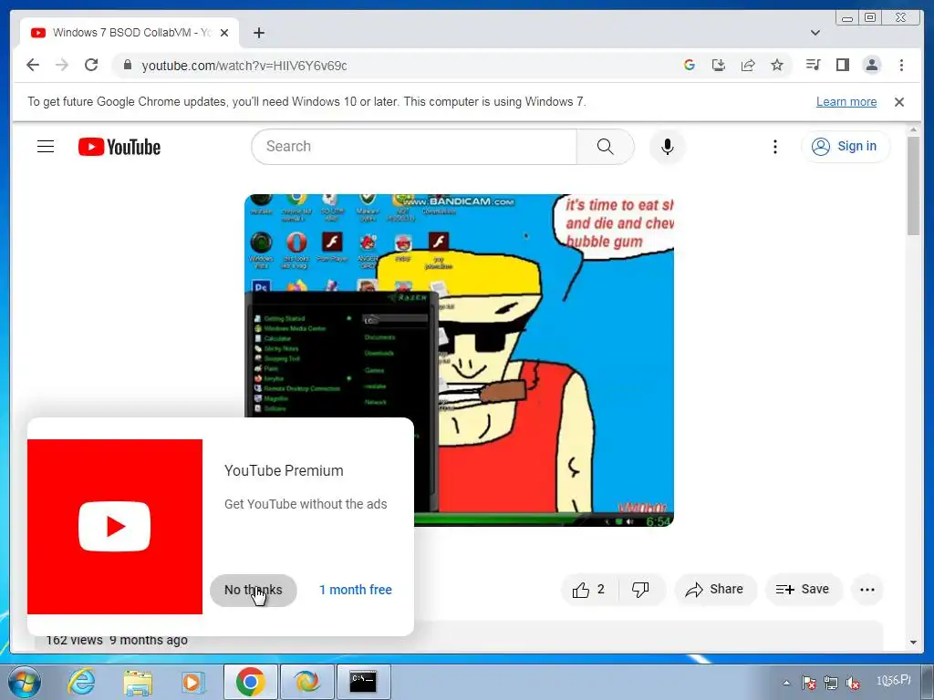Click the Chrome taskbar icon
Screen dimensions: 934x700
click(x=250, y=682)
